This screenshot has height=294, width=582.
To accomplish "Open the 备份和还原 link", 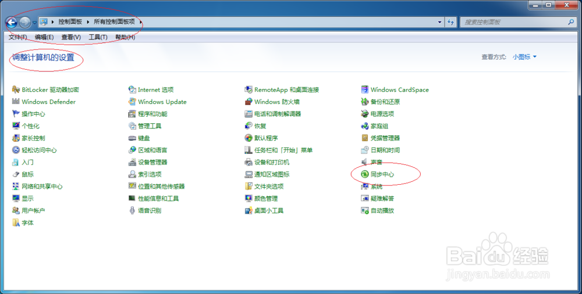I will (385, 102).
